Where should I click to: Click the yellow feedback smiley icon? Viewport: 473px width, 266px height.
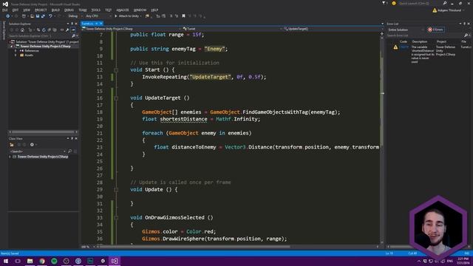[x=394, y=3]
